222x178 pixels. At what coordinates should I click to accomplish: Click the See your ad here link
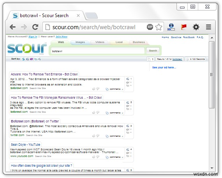(x=164, y=68)
